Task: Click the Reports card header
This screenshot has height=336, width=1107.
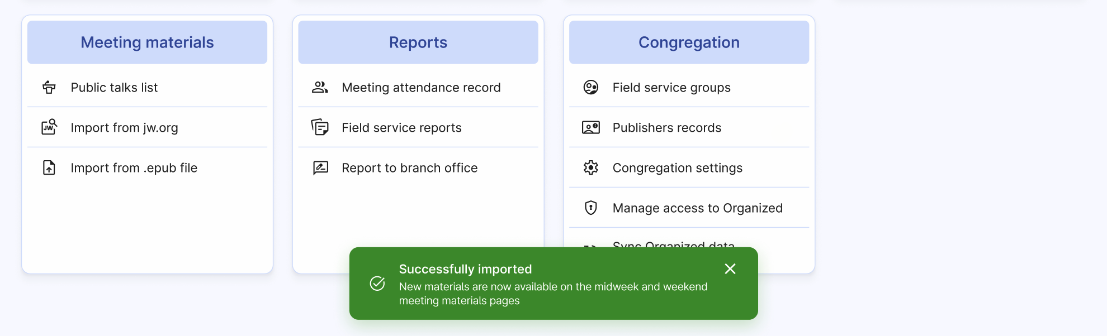Action: [418, 42]
